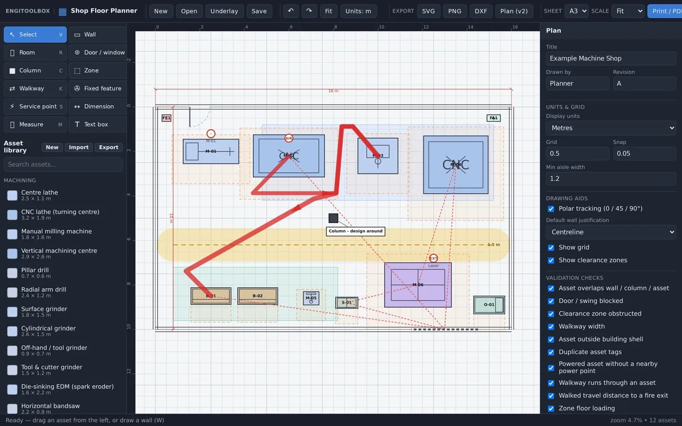Pick the Dimension tool

point(98,106)
